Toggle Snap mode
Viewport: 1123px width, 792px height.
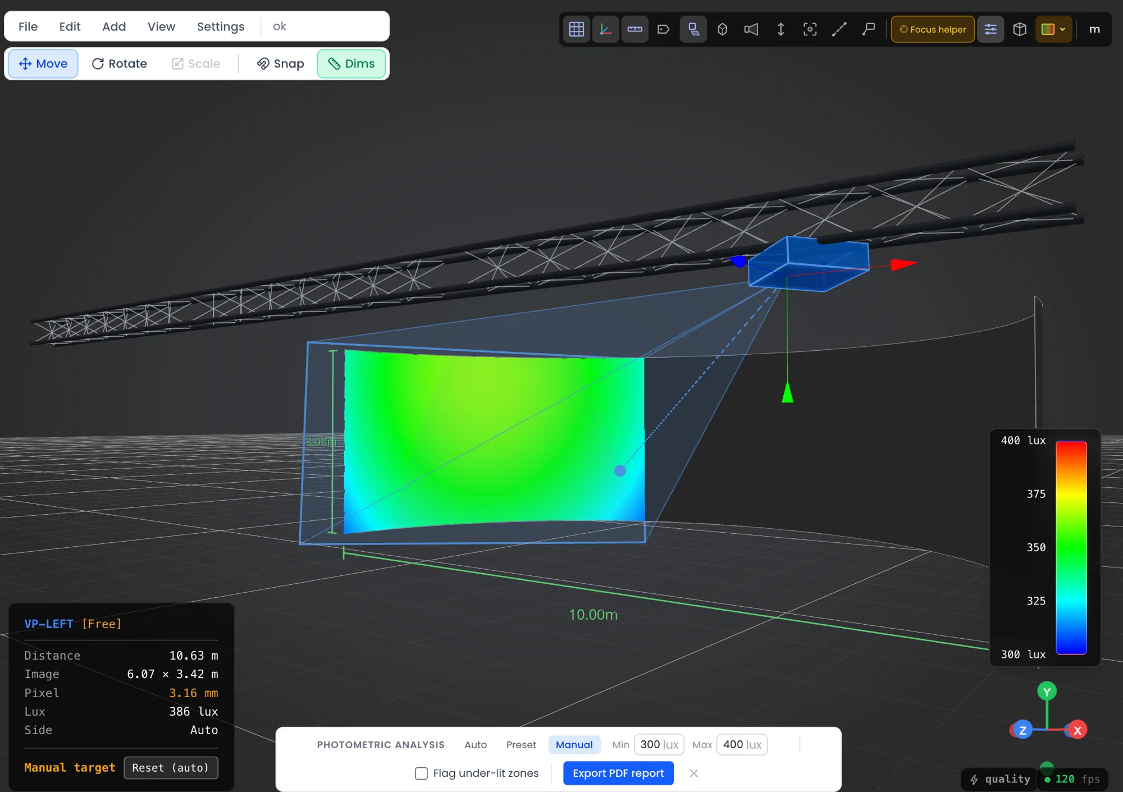coord(280,63)
